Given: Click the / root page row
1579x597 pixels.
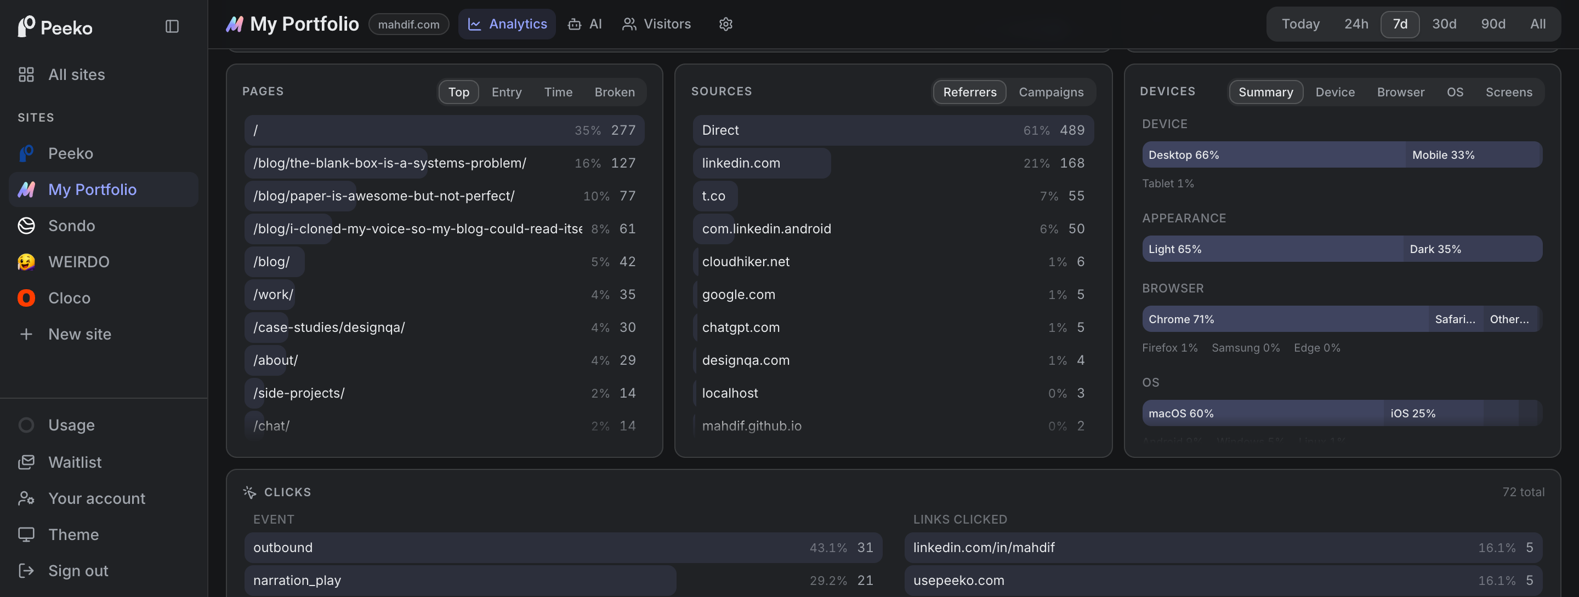Looking at the screenshot, I should (x=445, y=130).
